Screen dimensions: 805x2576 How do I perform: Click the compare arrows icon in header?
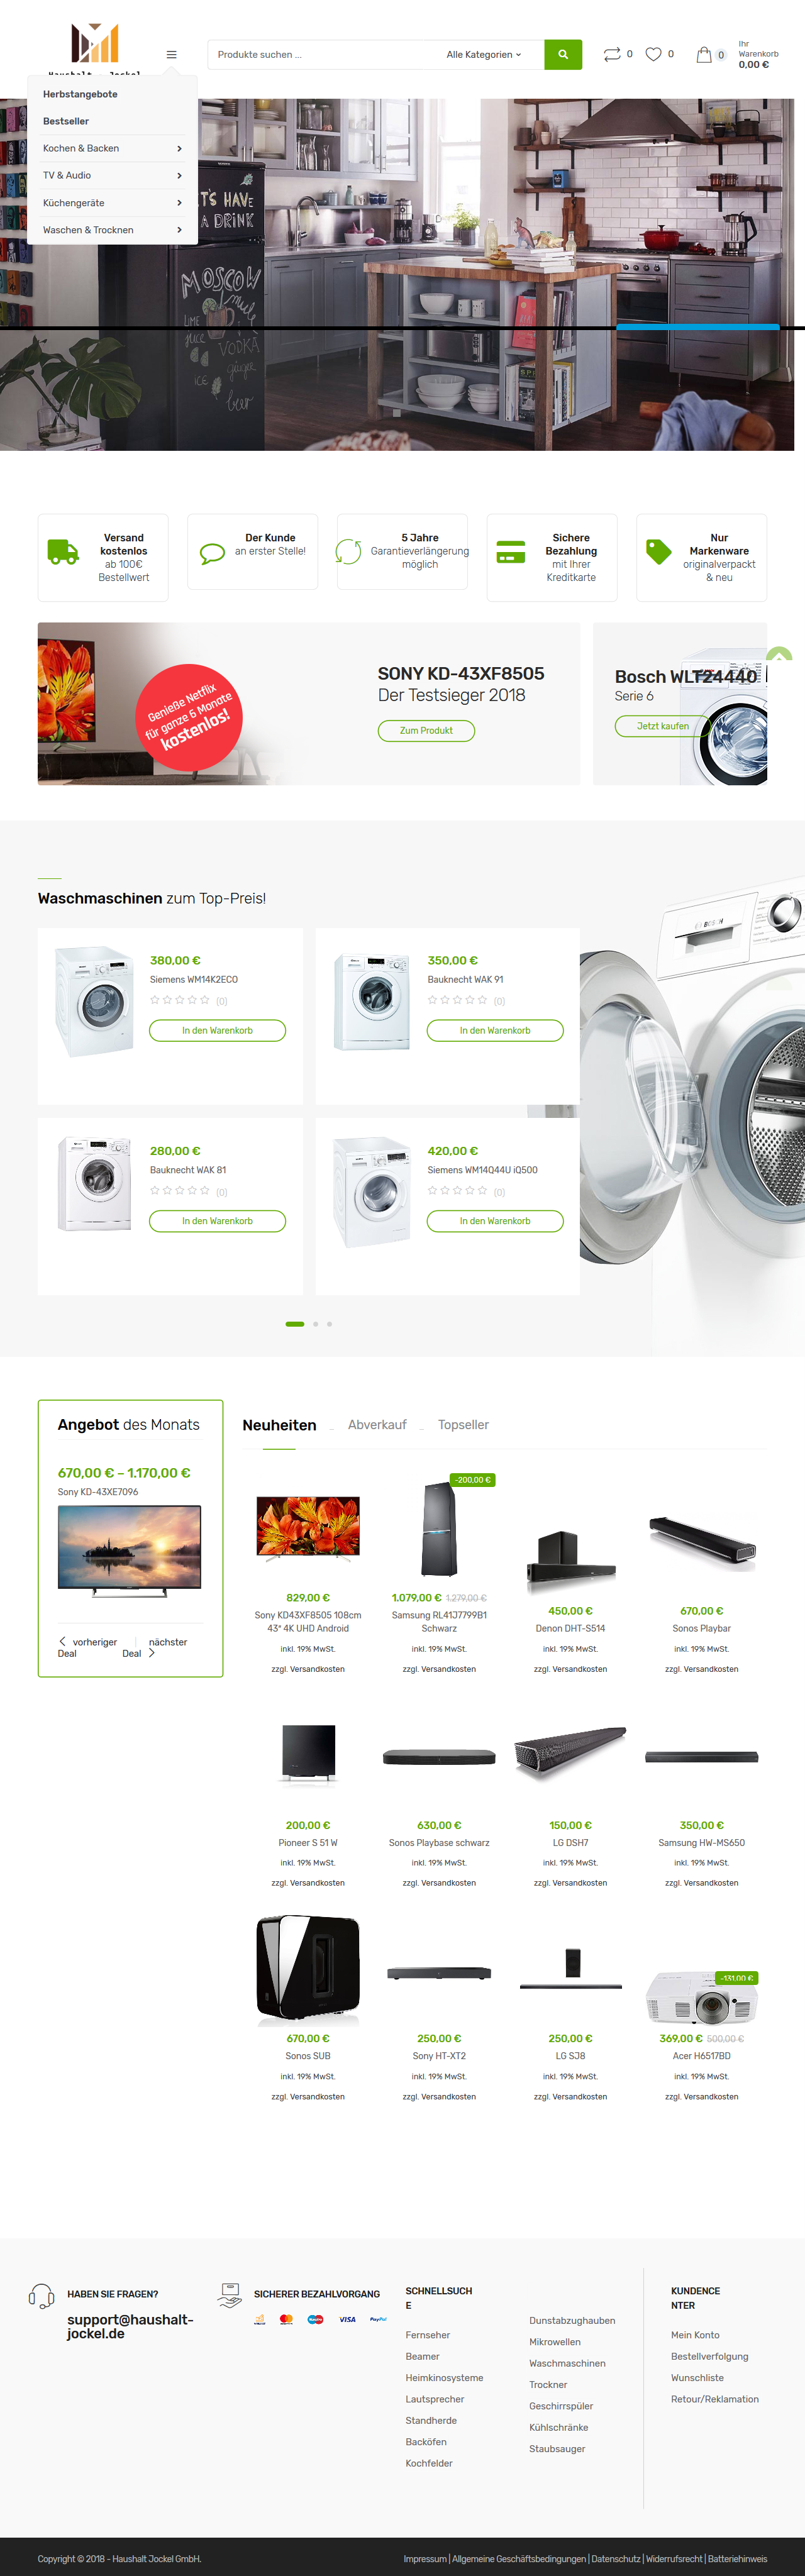coord(612,54)
